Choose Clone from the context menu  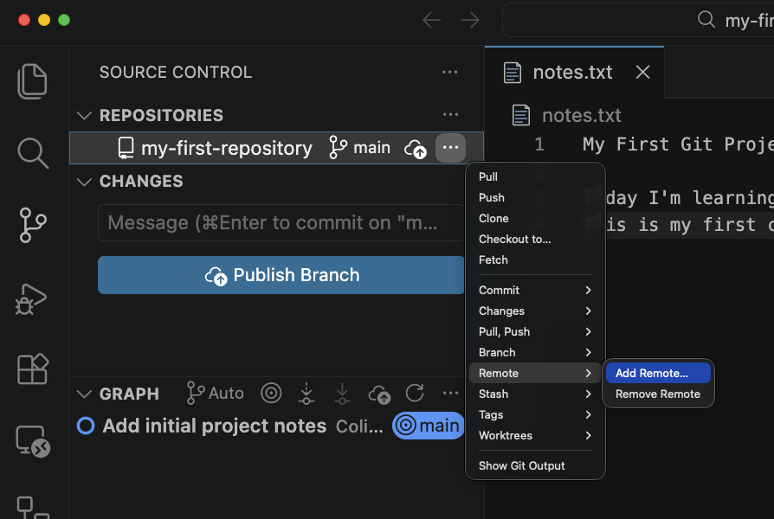[x=535, y=218]
